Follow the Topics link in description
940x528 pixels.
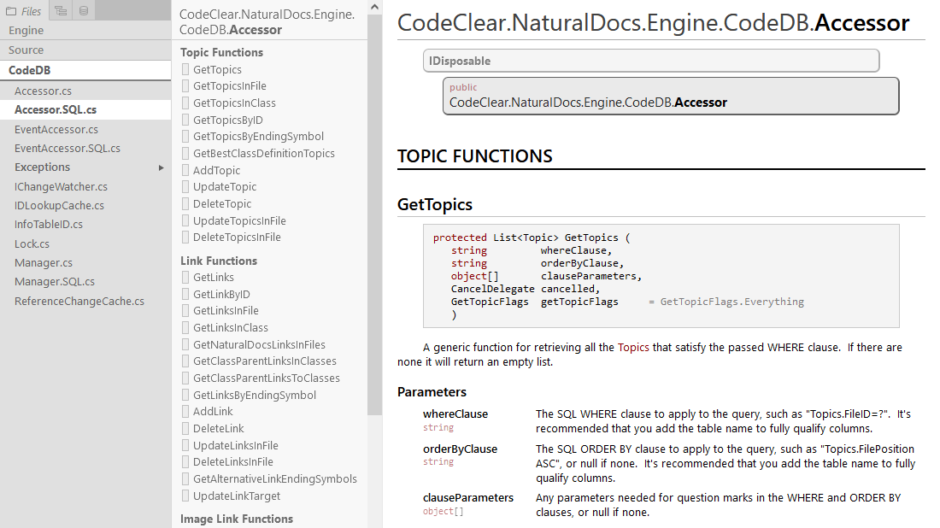(633, 348)
